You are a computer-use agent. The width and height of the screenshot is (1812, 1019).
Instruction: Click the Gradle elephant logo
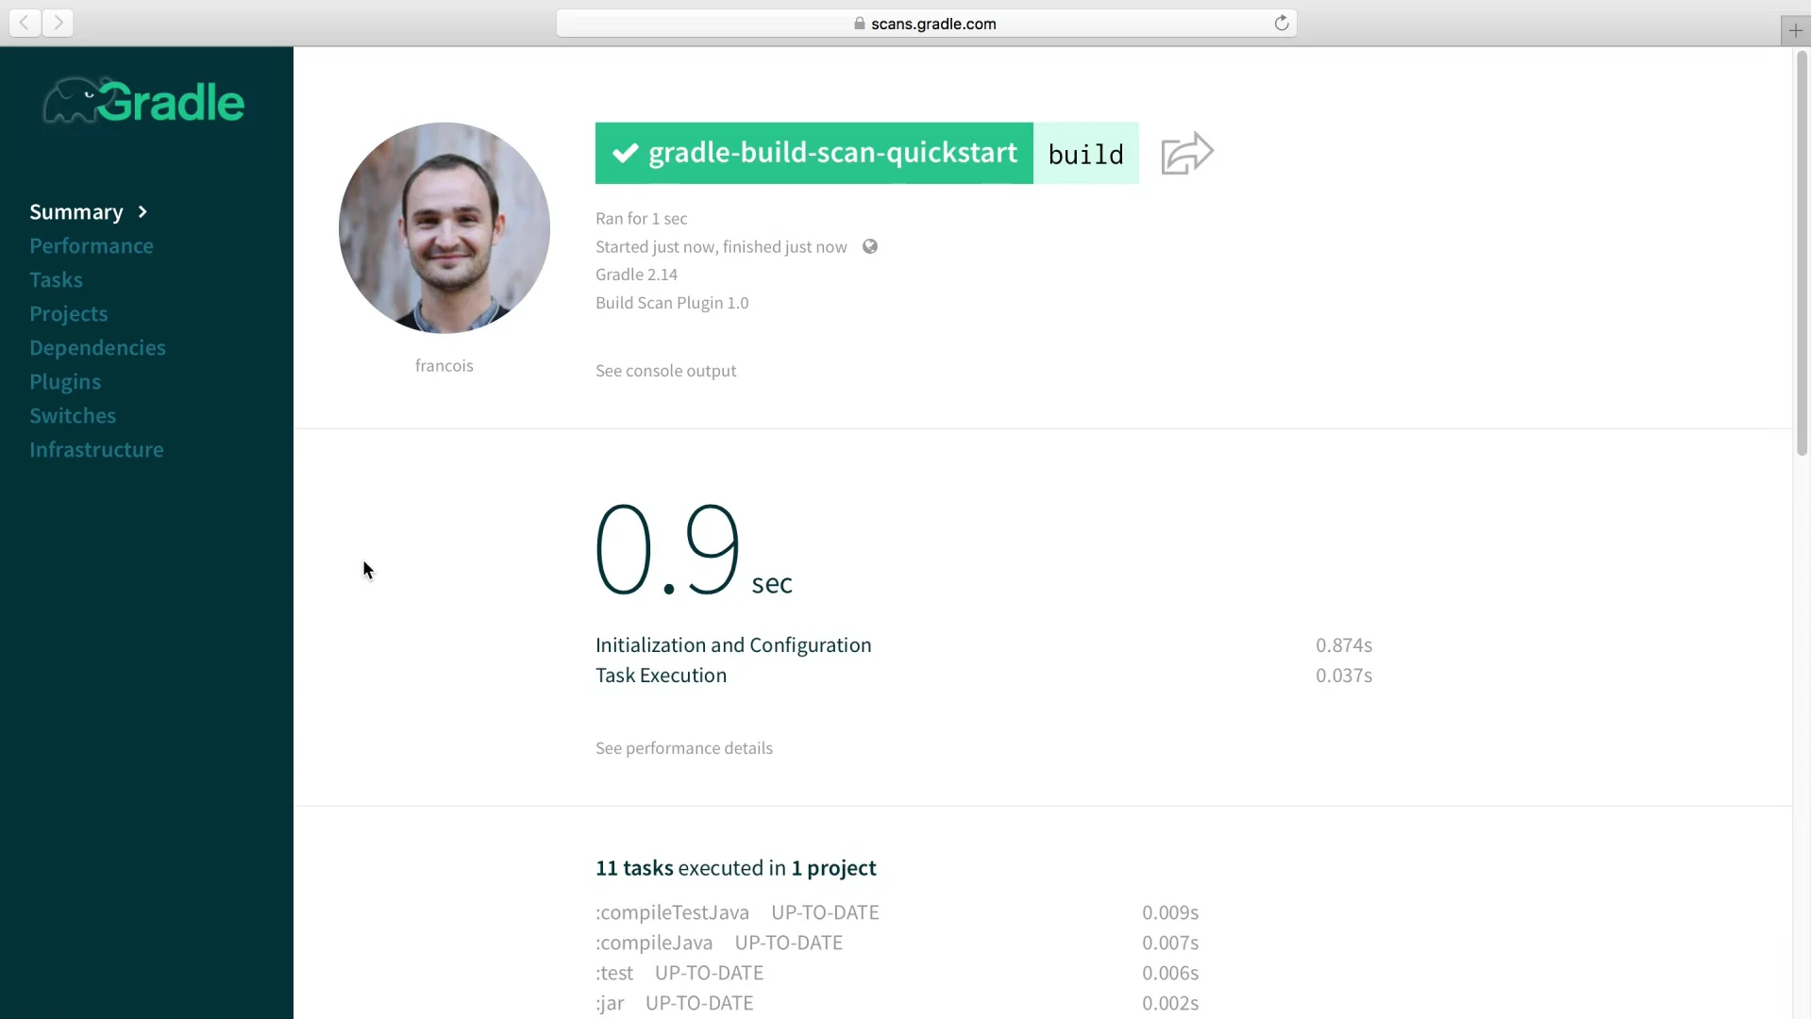click(x=143, y=101)
